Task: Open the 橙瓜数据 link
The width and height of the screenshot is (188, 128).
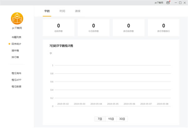Action: [17, 86]
